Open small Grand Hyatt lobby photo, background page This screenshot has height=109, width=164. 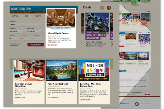pos(131,36)
